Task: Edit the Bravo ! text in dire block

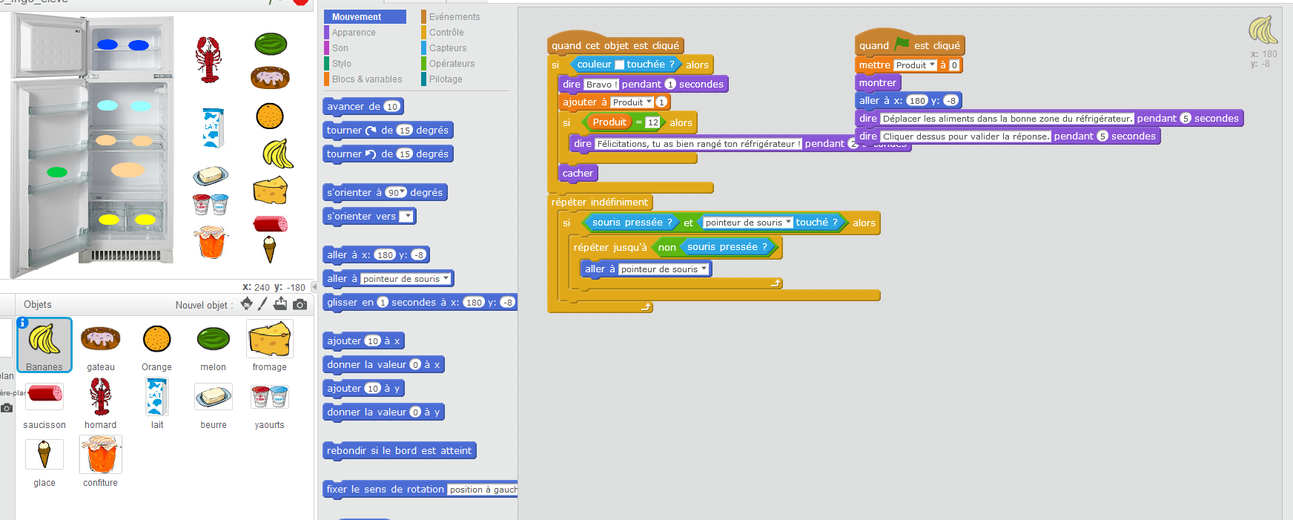Action: pyautogui.click(x=601, y=85)
